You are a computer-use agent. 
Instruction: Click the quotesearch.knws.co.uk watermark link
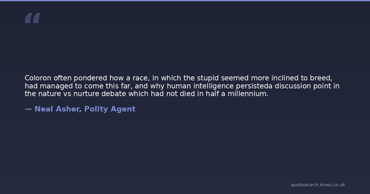[x=318, y=185]
